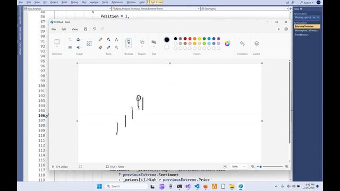Viewport: 340px width, 191px height.
Task: Switch to the TrendBase.cs tab
Action: (x=301, y=34)
